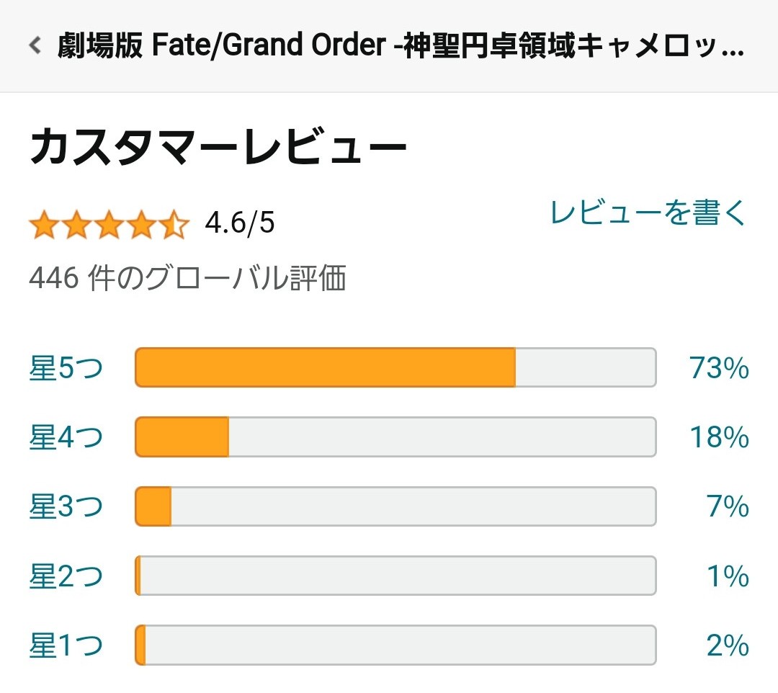The height and width of the screenshot is (693, 778).
Task: Open the 1% two-star reviews
Action: pos(728,576)
